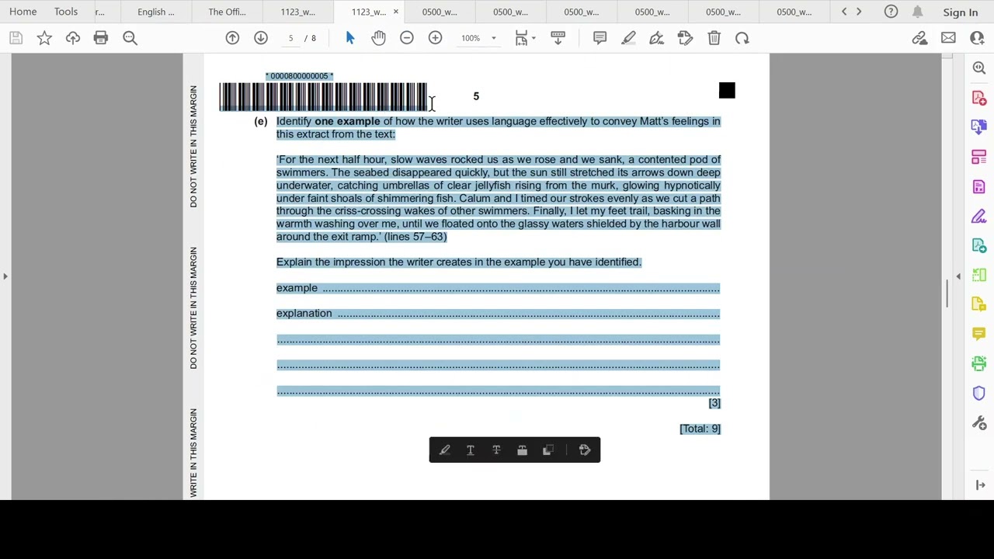This screenshot has width=994, height=559.
Task: Send file by email envelope icon
Action: [x=948, y=38]
